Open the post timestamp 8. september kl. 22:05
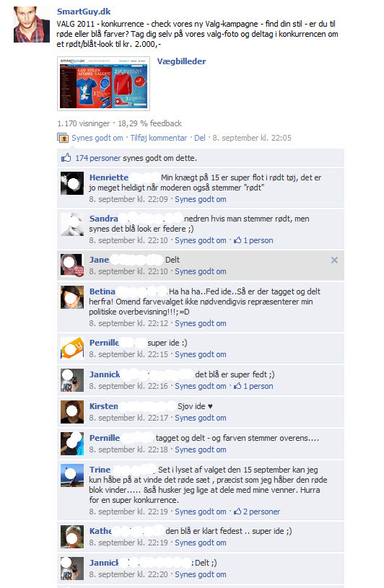The width and height of the screenshot is (384, 588). 252,138
